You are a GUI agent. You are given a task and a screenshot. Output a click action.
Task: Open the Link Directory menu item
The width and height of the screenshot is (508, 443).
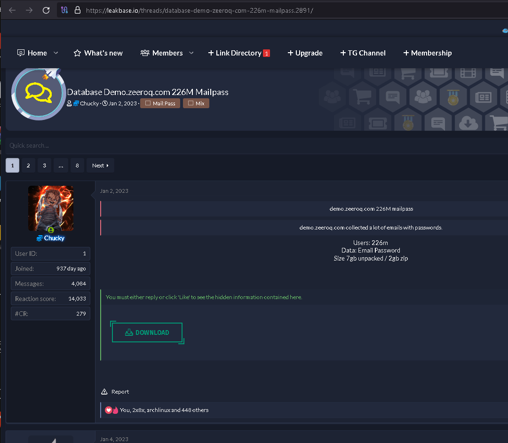point(238,53)
